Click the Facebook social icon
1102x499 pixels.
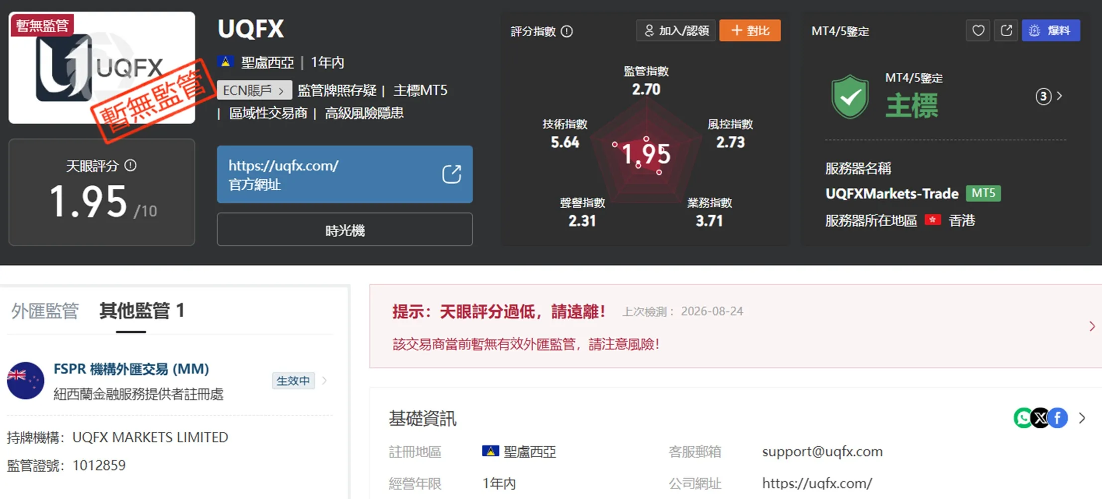click(1058, 418)
